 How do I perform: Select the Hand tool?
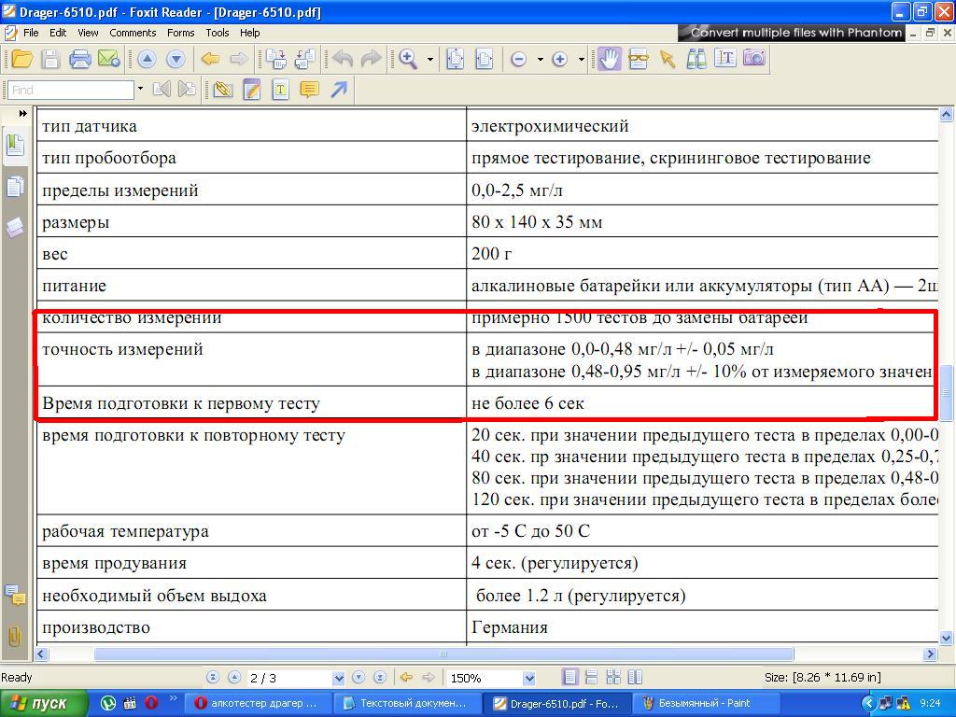[x=609, y=59]
